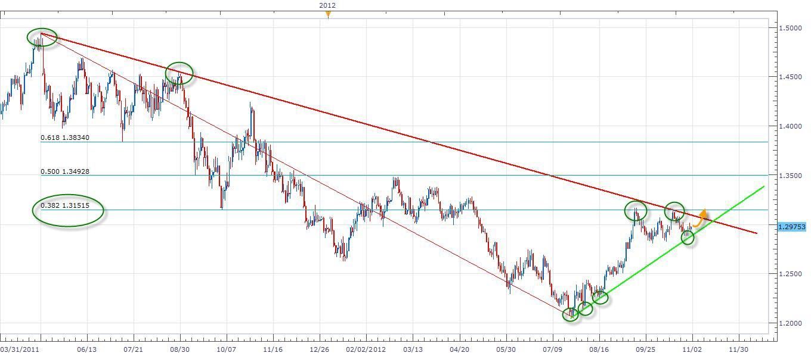
Task: Click the 1.4000 price axis label
Action: tap(792, 126)
